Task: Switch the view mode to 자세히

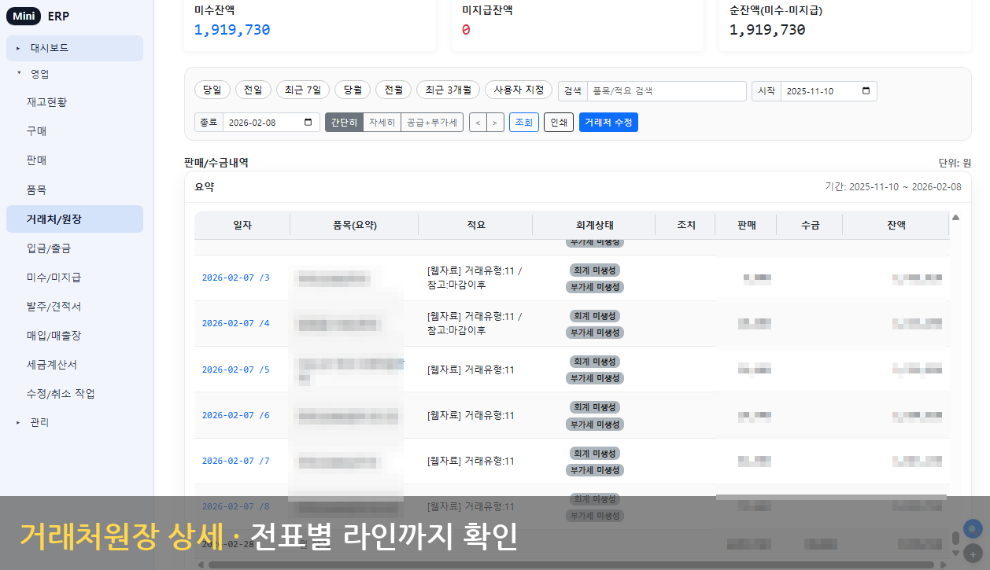Action: [382, 123]
